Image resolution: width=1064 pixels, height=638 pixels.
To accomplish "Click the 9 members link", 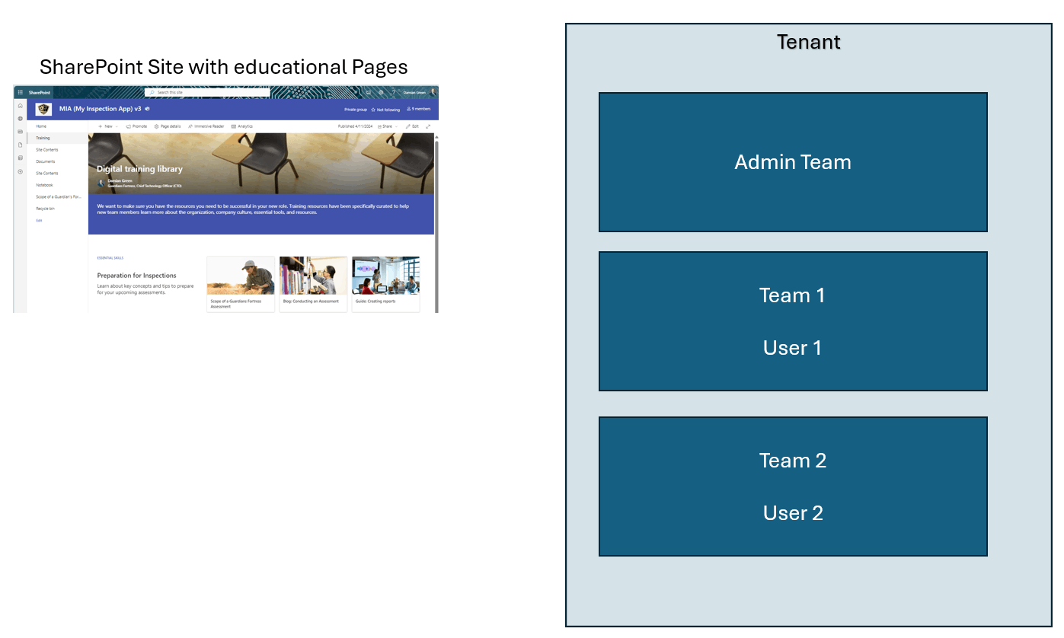I will pyautogui.click(x=419, y=110).
